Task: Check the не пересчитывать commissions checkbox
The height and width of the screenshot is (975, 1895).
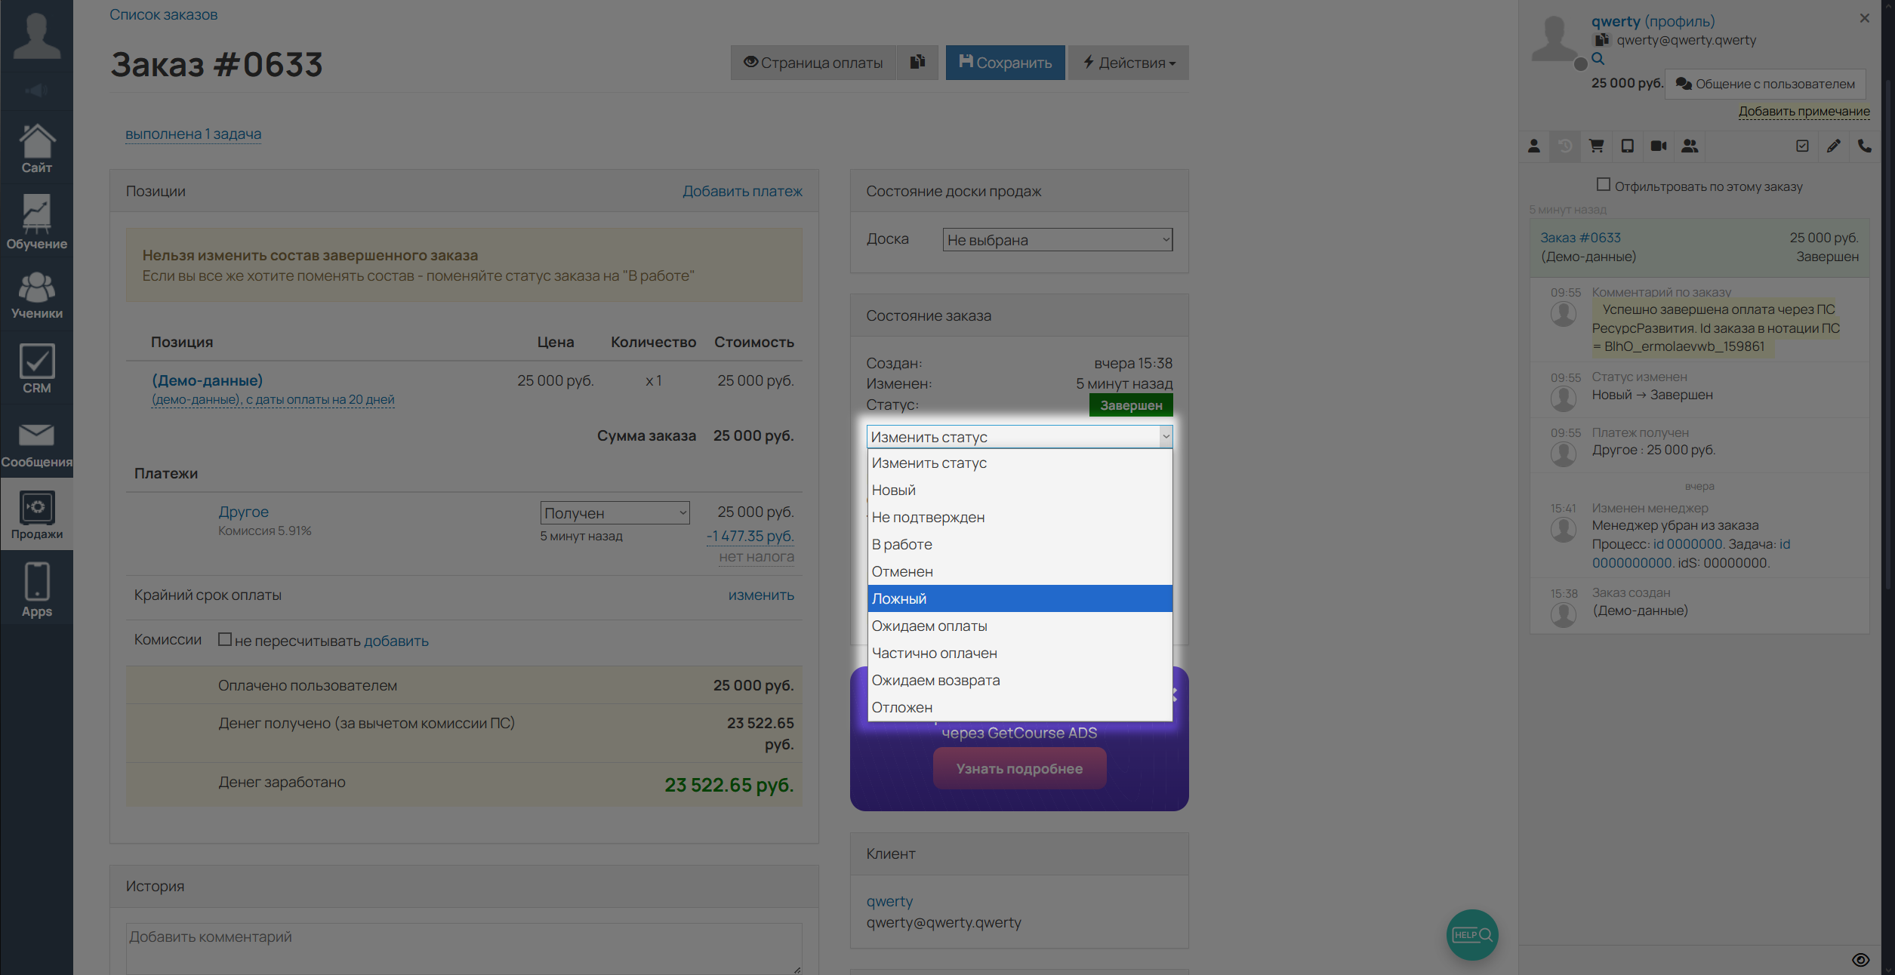Action: 224,640
